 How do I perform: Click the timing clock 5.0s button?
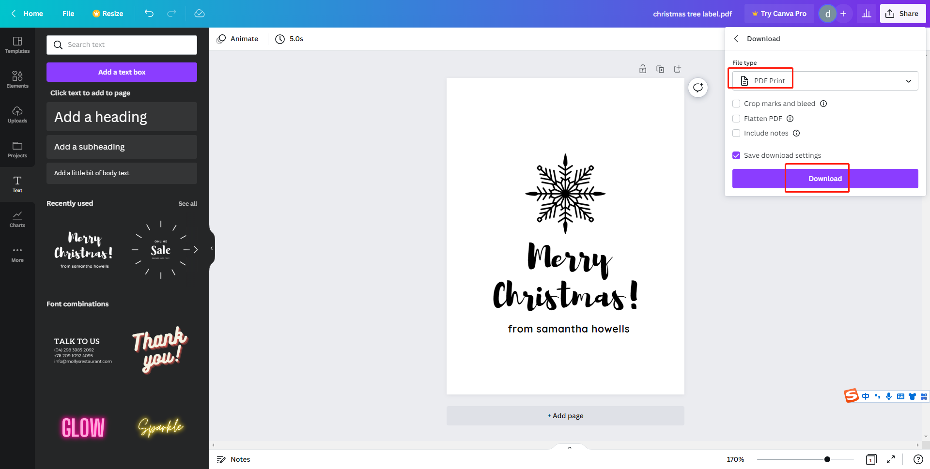point(289,39)
